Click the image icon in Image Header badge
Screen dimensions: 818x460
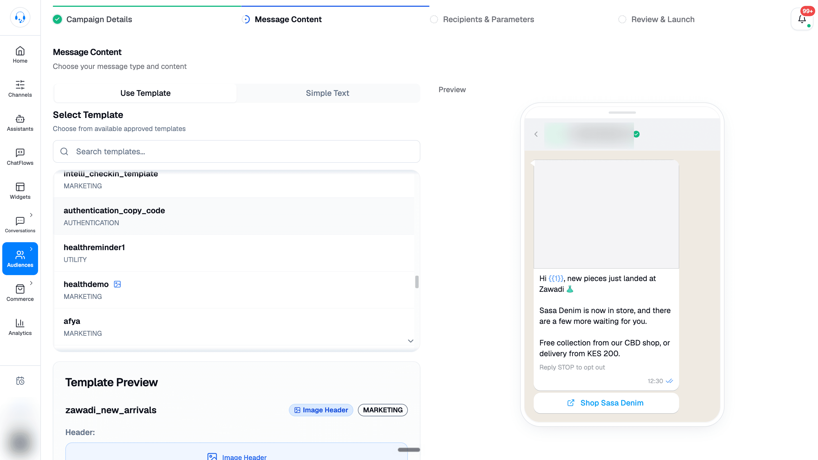click(x=297, y=410)
